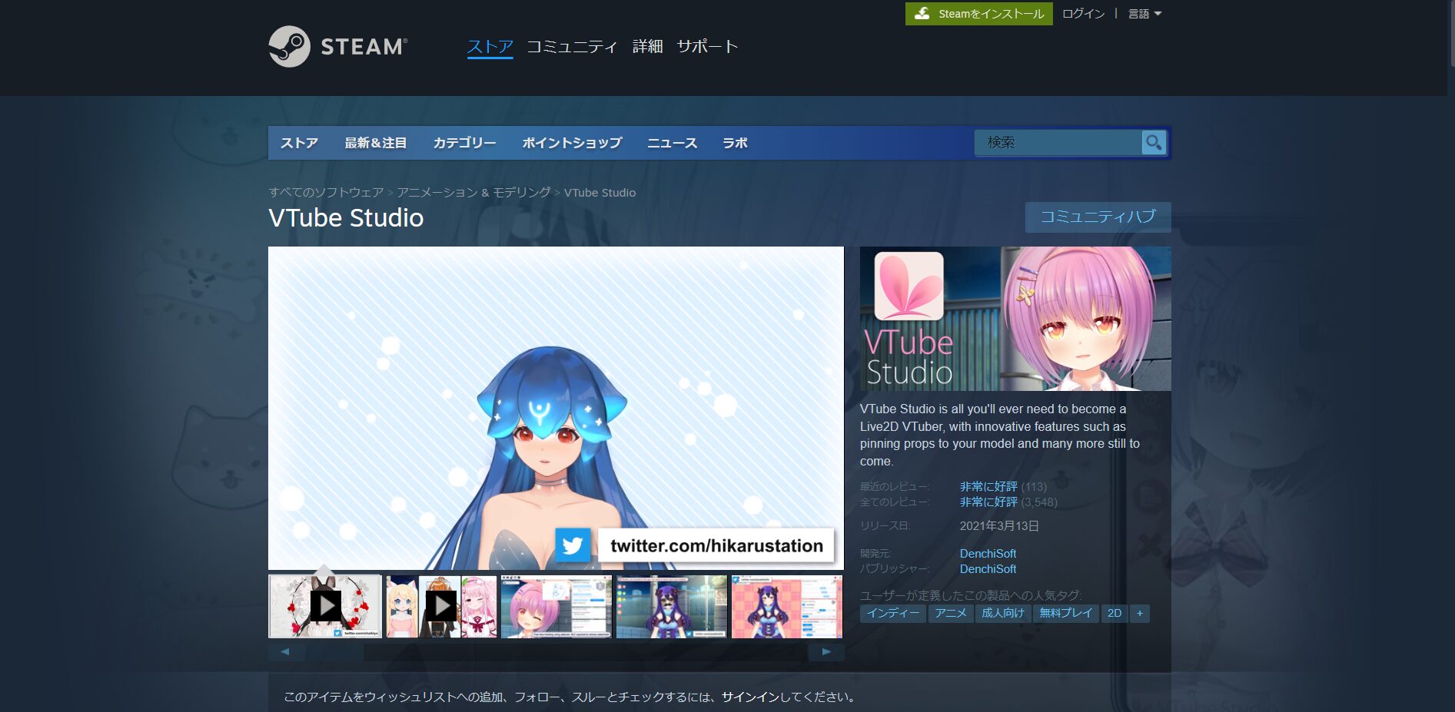The width and height of the screenshot is (1455, 712).
Task: Open the pink background screenshot thumbnail
Action: pyautogui.click(x=787, y=607)
